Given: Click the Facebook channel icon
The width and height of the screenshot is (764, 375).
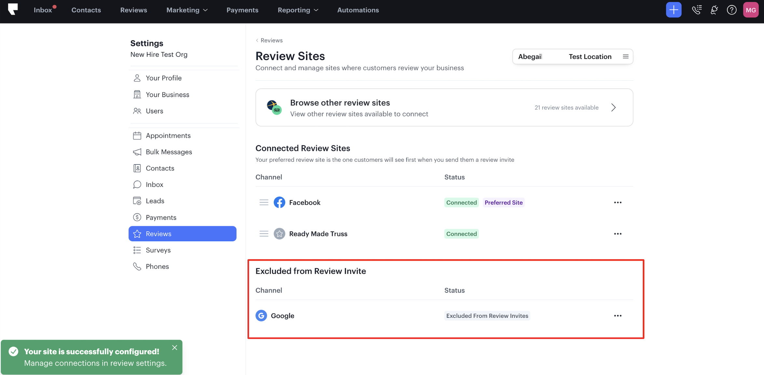Looking at the screenshot, I should [280, 202].
